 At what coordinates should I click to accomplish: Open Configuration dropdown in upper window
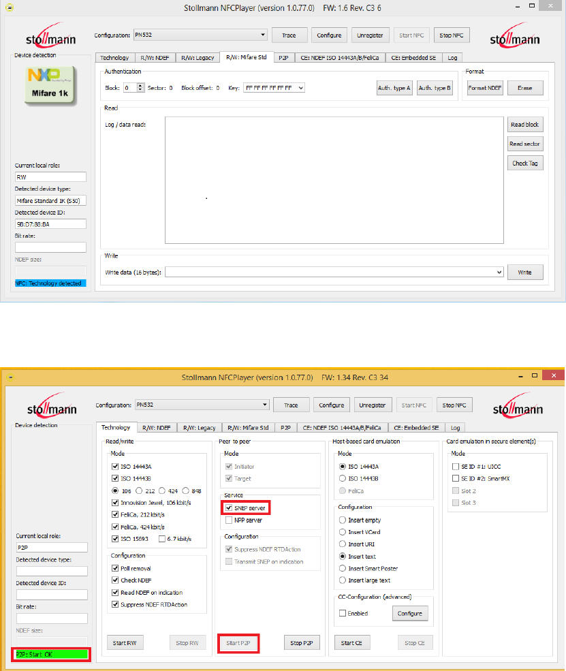tap(200, 35)
